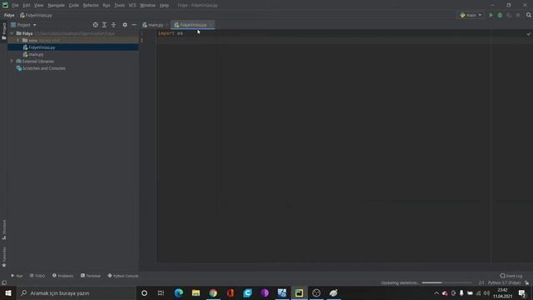Screen dimensions: 533x300
Task: Open the Window menu
Action: 147,6
